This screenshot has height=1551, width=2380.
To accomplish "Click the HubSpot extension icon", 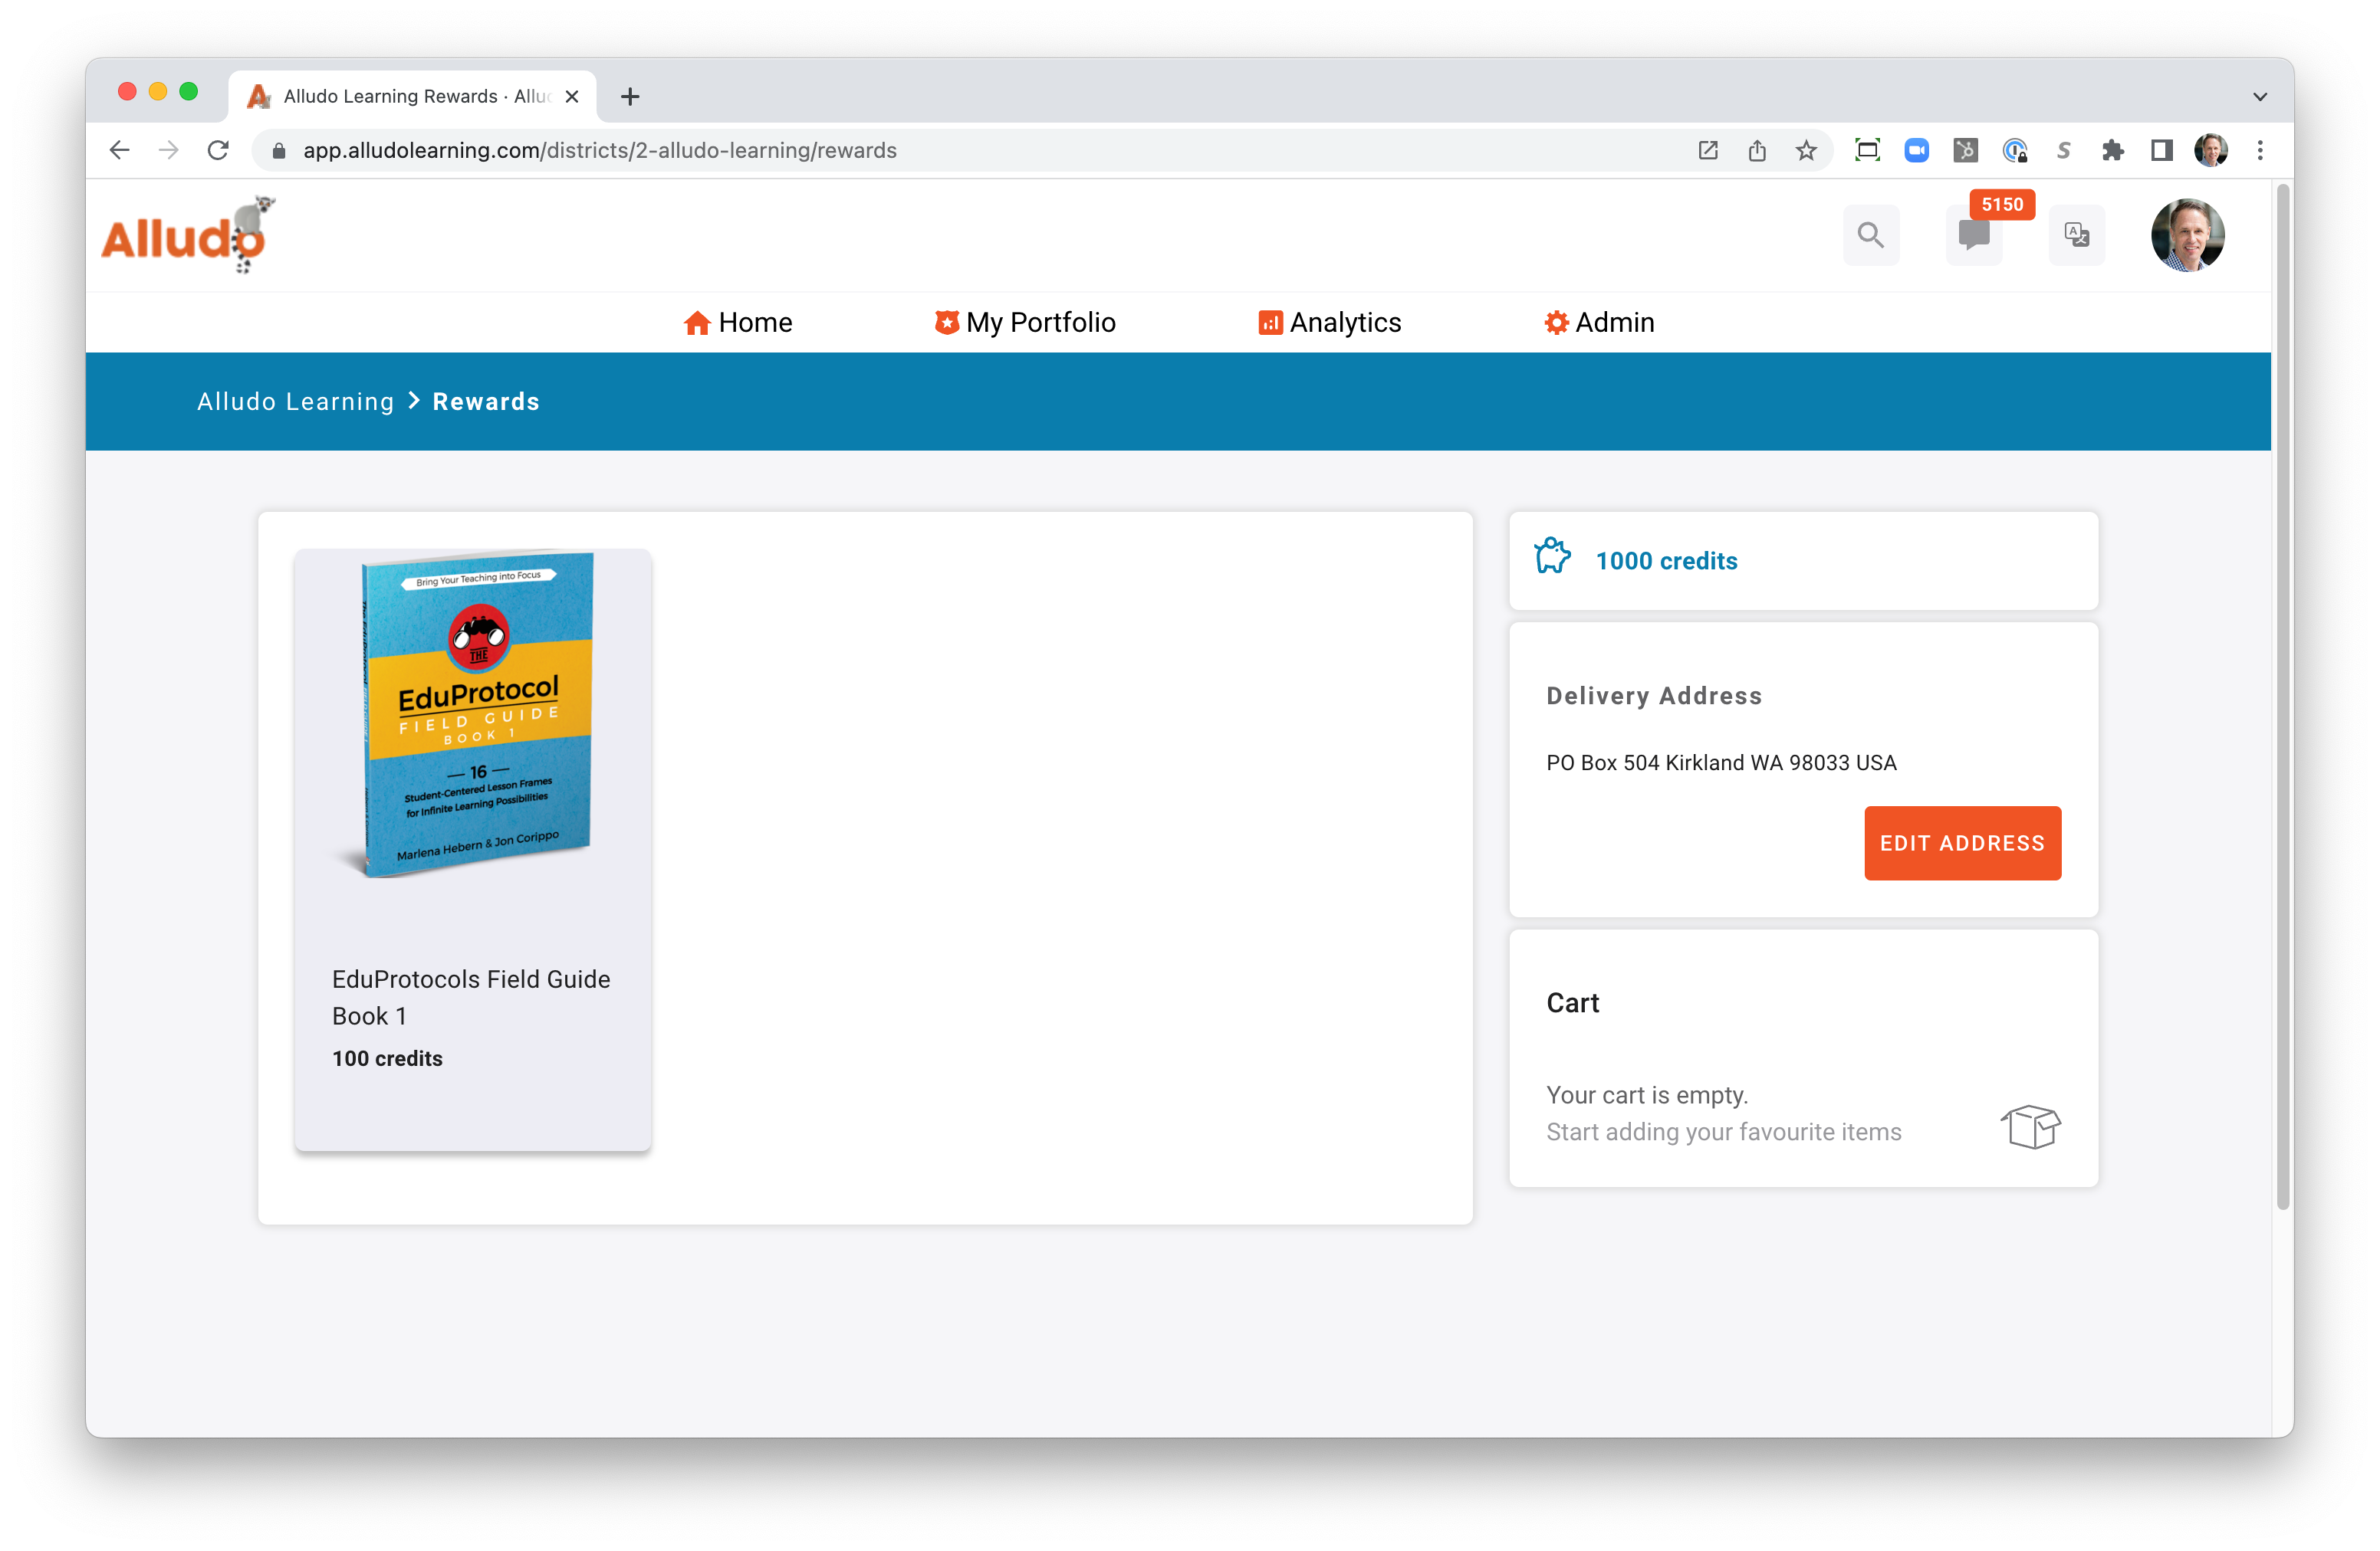I will coord(1966,150).
